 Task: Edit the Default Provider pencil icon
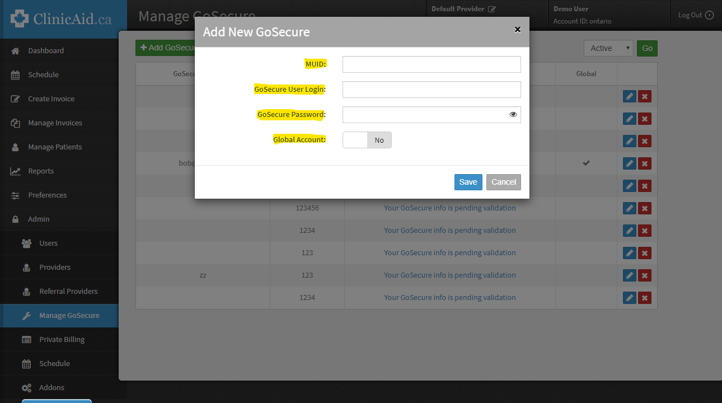pyautogui.click(x=492, y=9)
